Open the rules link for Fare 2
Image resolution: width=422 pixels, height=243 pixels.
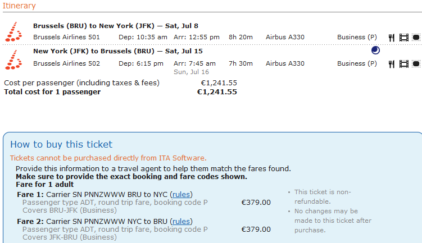(181, 221)
